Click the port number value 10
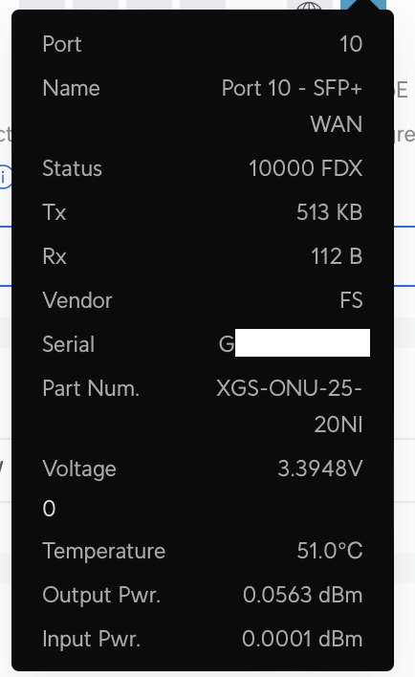The height and width of the screenshot is (677, 415). click(351, 44)
